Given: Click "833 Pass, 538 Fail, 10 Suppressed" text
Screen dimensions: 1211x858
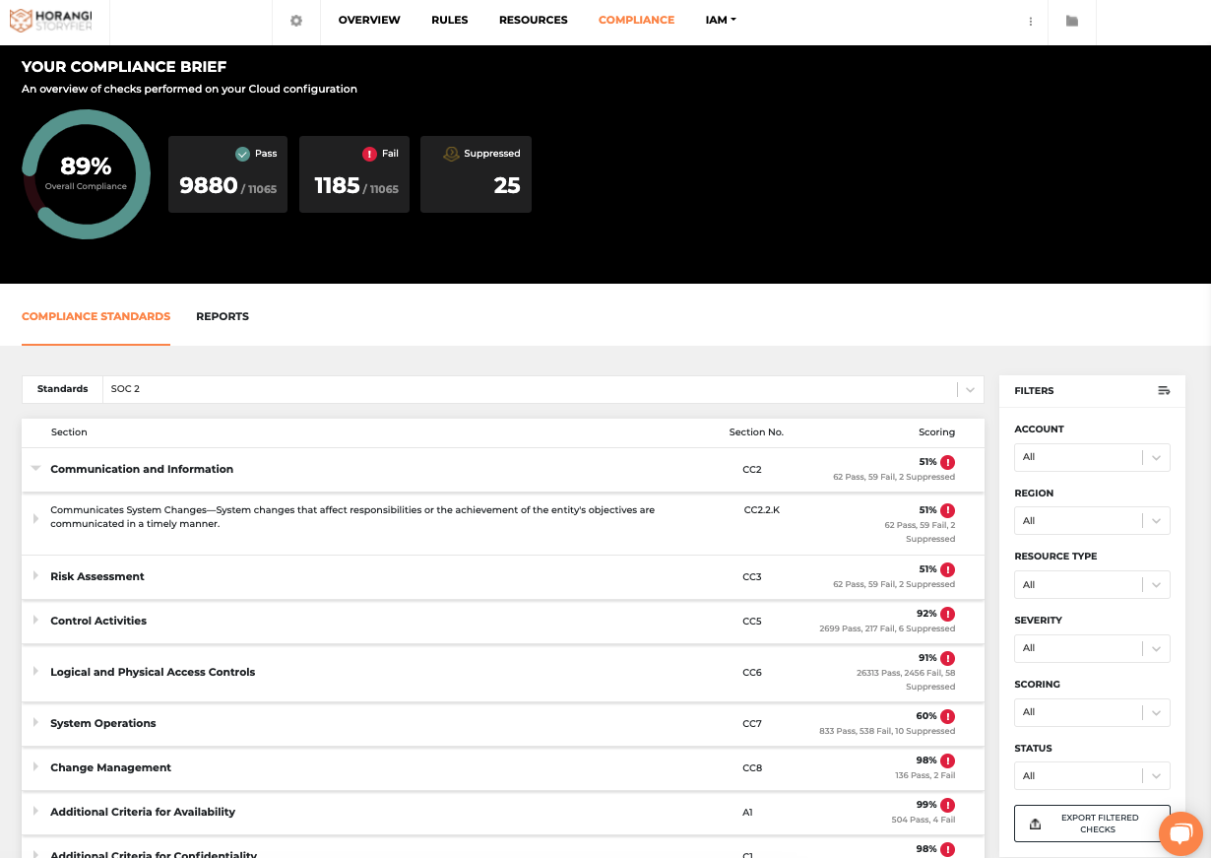Looking at the screenshot, I should point(887,731).
